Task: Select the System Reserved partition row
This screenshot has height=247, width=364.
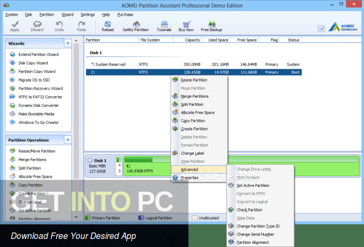Action: (x=194, y=64)
